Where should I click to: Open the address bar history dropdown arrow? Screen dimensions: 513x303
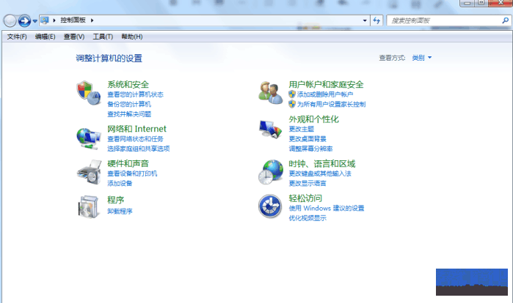[x=365, y=20]
